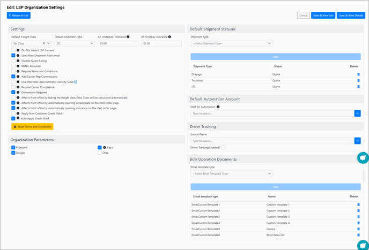The image size is (369, 250).
Task: Click info icon beside Disable Guest Rating
Action: pos(18,61)
